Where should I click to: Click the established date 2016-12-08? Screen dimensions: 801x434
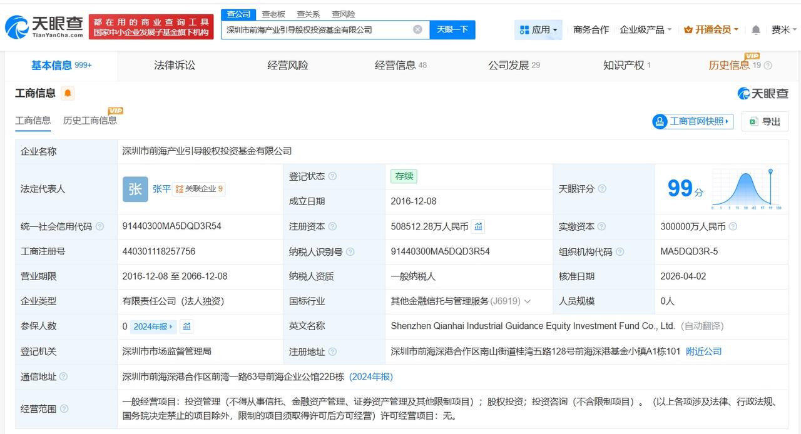click(x=414, y=201)
